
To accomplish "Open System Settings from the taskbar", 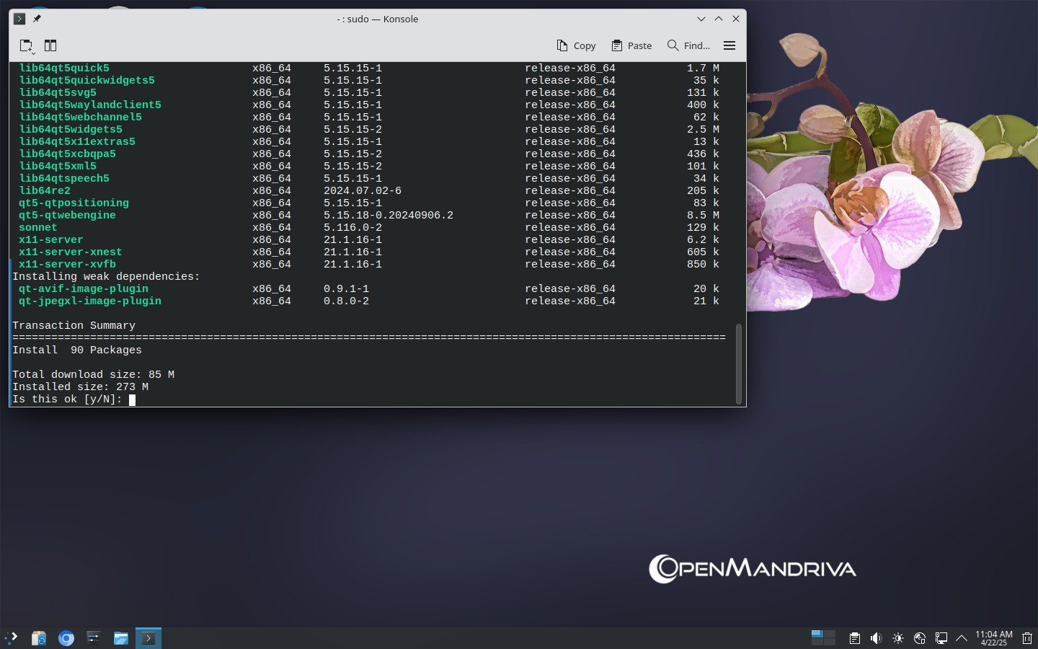I will (94, 638).
